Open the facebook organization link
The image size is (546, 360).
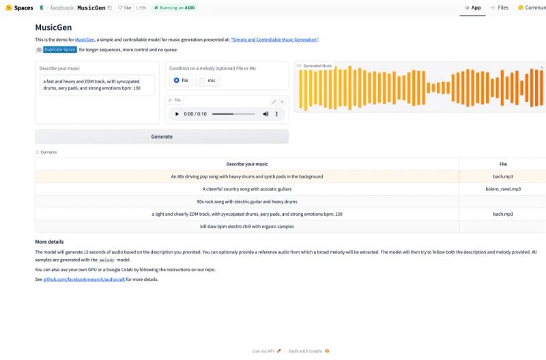pos(61,8)
